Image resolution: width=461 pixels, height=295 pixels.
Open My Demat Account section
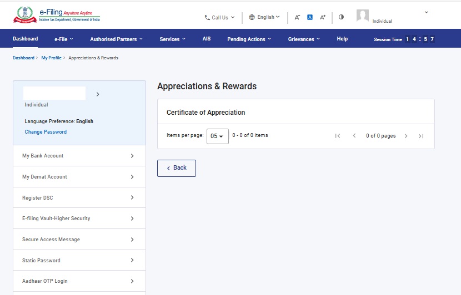[x=79, y=177]
